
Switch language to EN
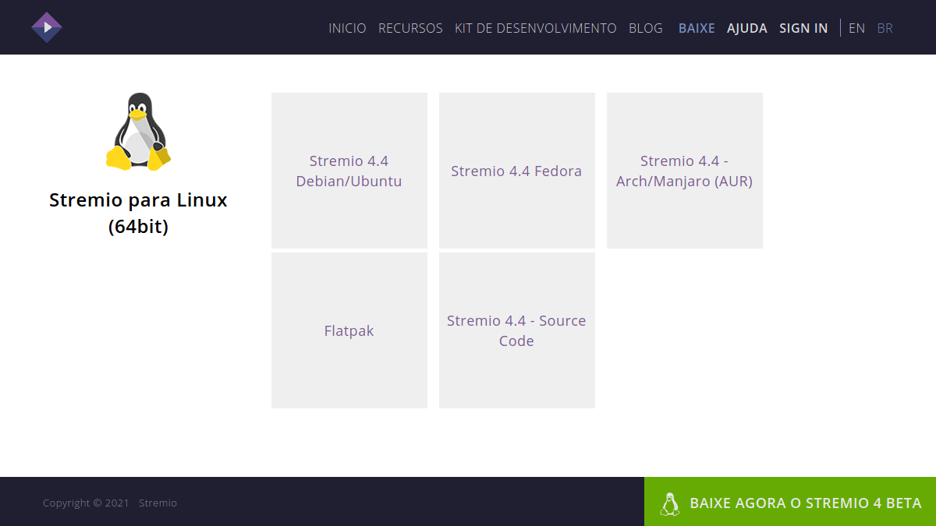coord(856,28)
